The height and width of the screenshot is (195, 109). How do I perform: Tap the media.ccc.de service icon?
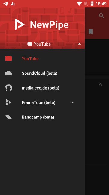[x=8, y=88]
